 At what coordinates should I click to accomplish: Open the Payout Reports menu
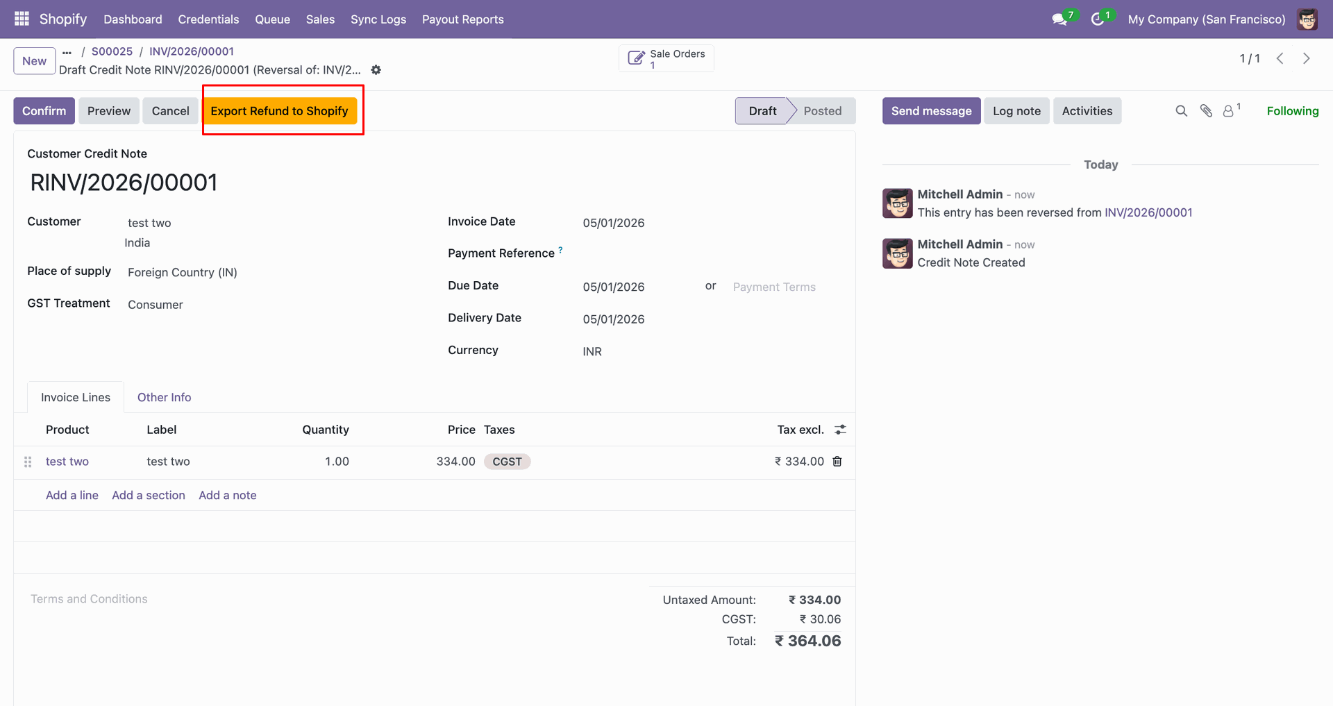pos(463,19)
